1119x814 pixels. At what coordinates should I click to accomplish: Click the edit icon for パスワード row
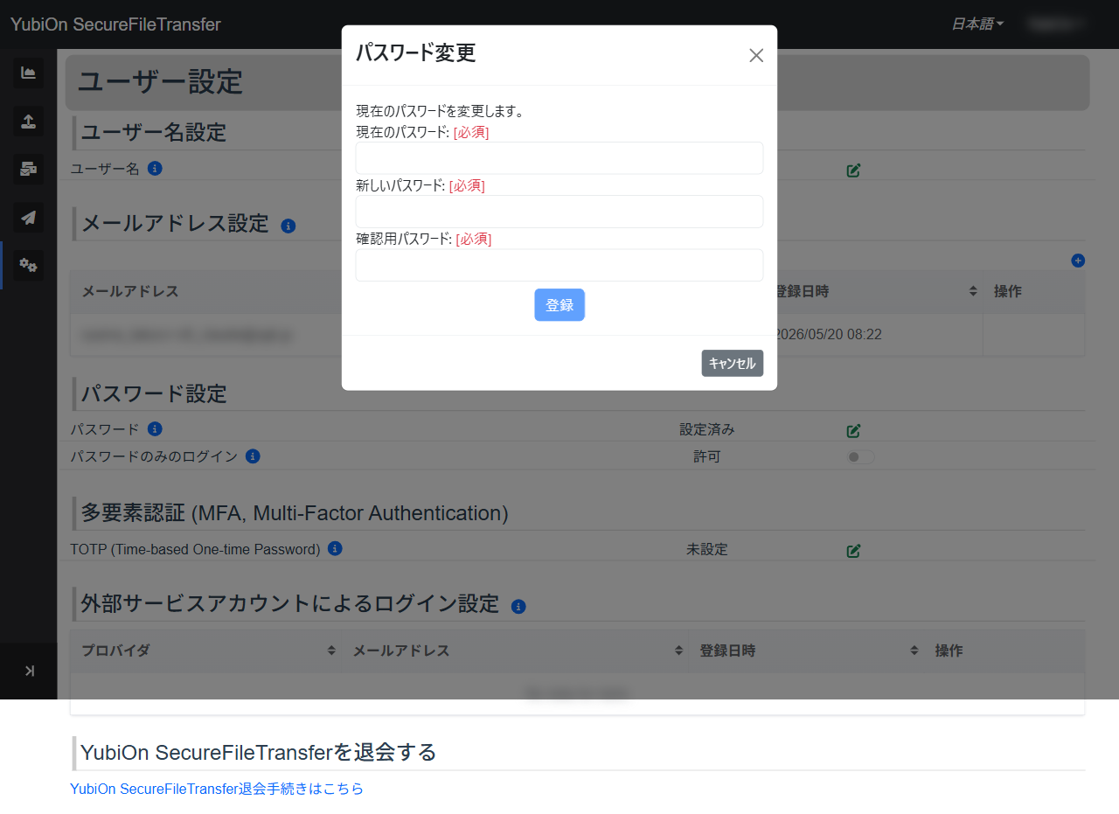click(854, 430)
